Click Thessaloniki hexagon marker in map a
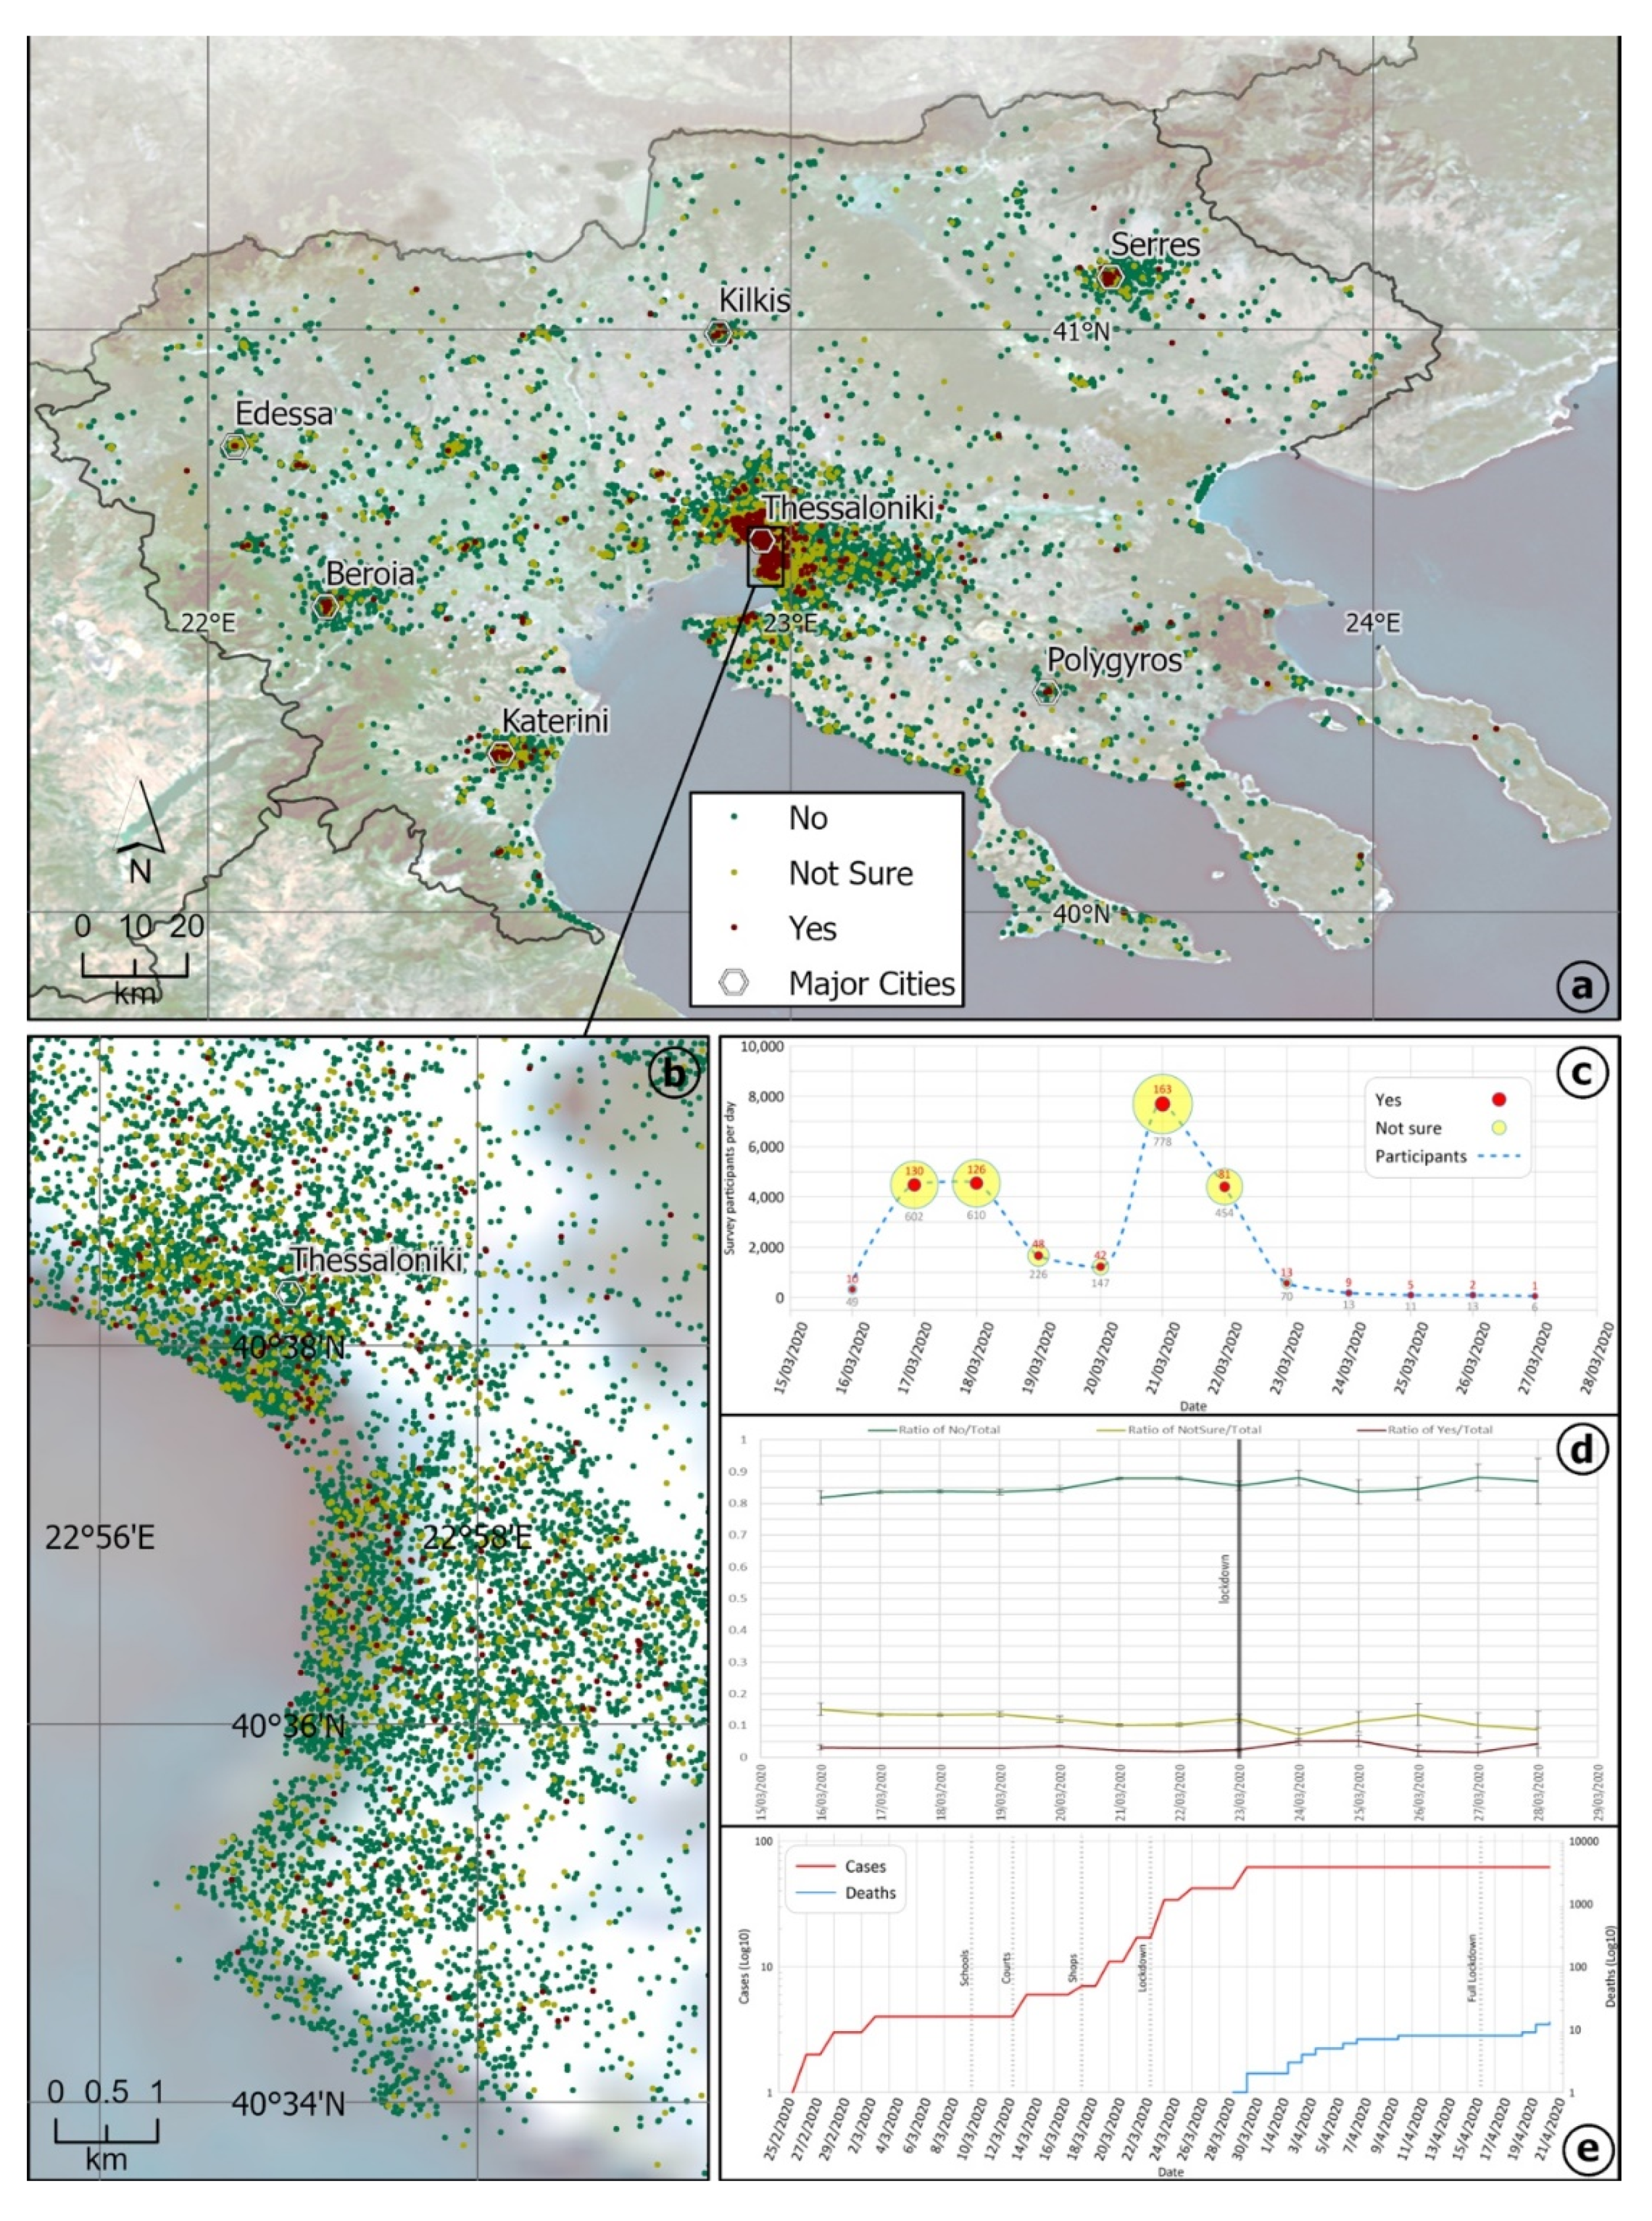1652x2221 pixels. click(x=762, y=541)
